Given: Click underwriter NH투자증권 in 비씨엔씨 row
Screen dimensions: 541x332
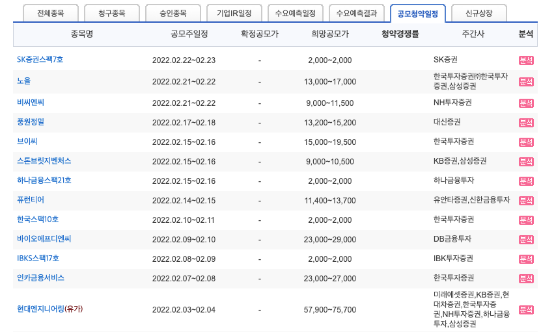Looking at the screenshot, I should [x=452, y=102].
